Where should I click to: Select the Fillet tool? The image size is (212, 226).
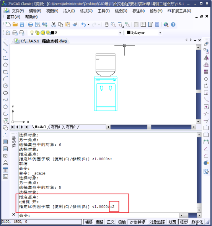pos(206,156)
